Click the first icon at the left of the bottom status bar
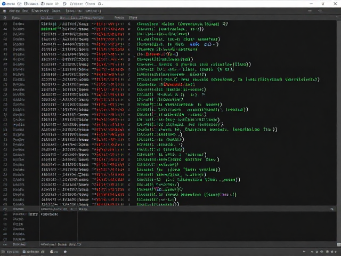Viewport: 341px width, 256px height. 3,252
